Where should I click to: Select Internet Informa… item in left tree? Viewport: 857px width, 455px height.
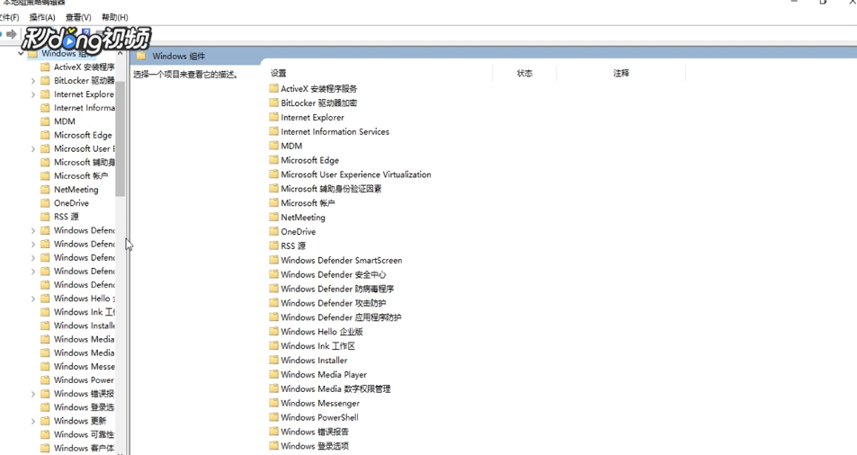click(84, 108)
